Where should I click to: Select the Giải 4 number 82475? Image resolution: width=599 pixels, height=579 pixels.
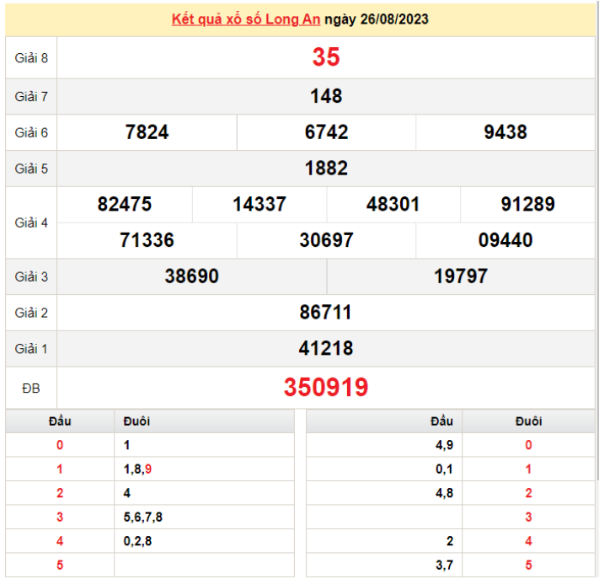click(x=125, y=204)
